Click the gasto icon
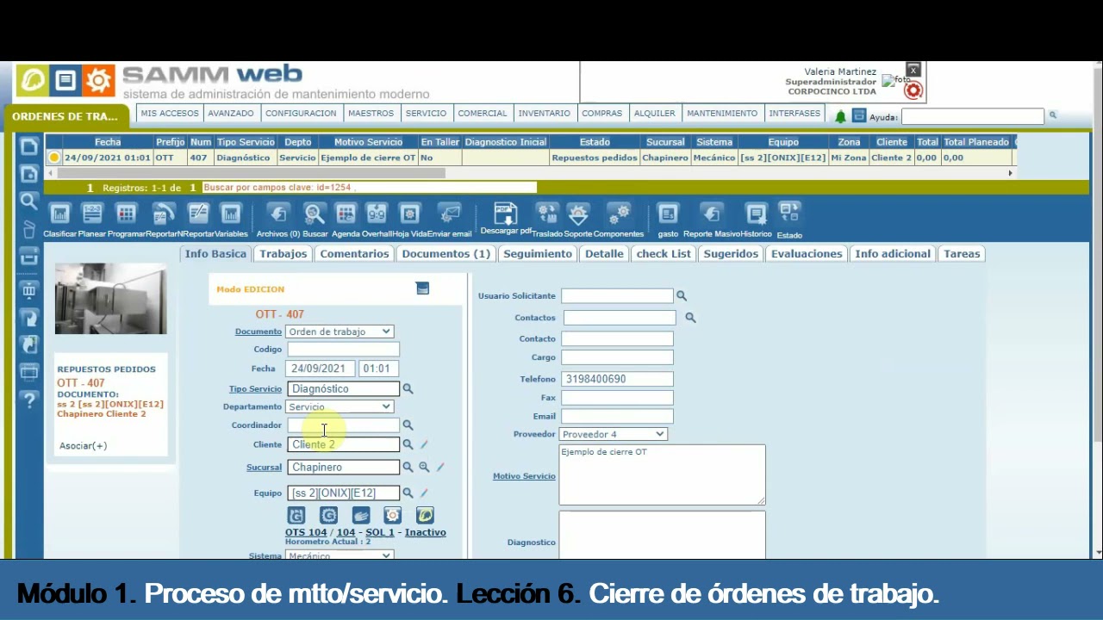 pyautogui.click(x=668, y=214)
